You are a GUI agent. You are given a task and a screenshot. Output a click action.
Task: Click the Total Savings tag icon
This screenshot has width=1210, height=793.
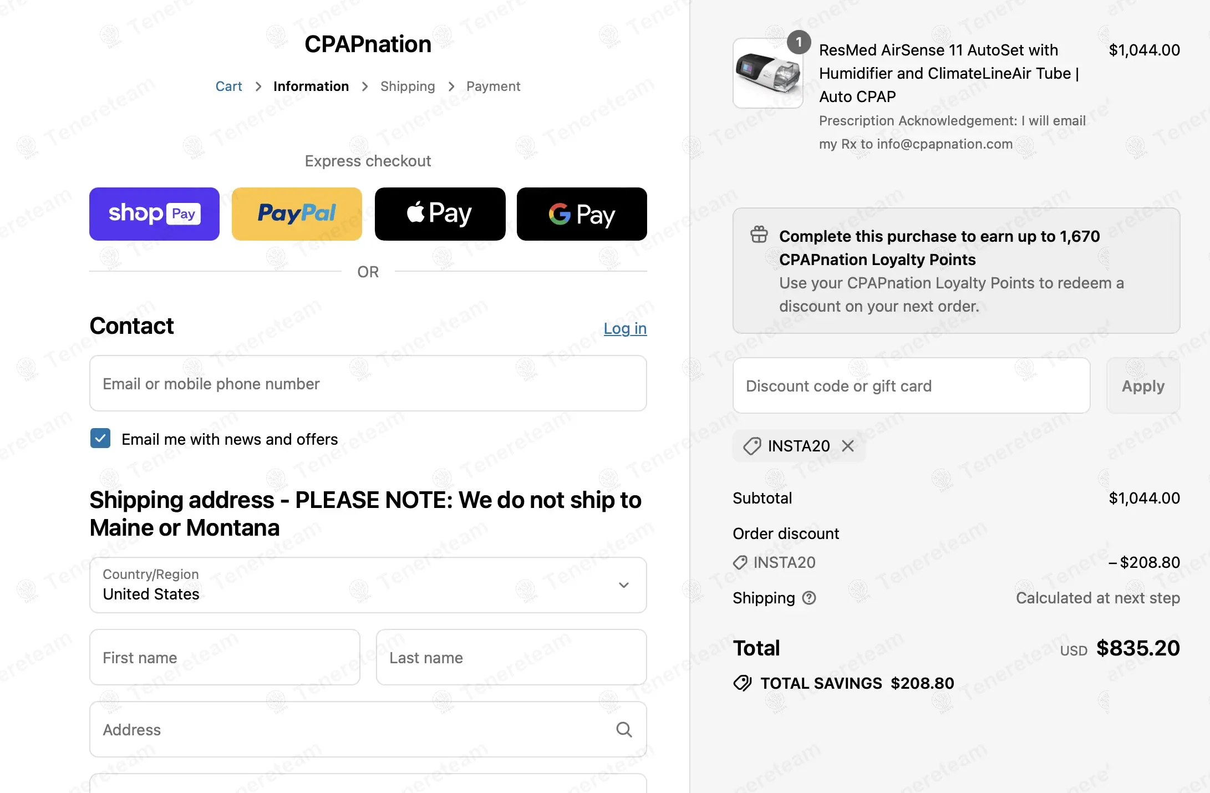point(743,683)
